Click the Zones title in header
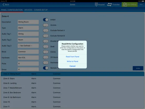145x109 pixels. (x=72, y=4)
